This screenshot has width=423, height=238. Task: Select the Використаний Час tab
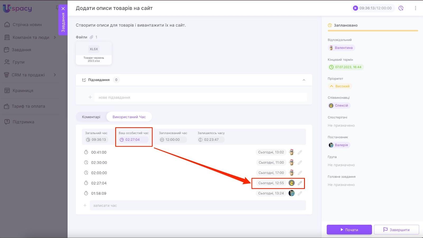pos(129,117)
